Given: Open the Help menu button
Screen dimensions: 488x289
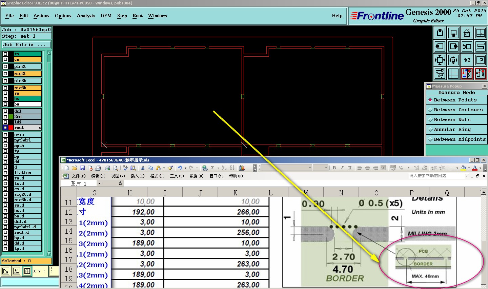Looking at the screenshot, I should point(337,16).
